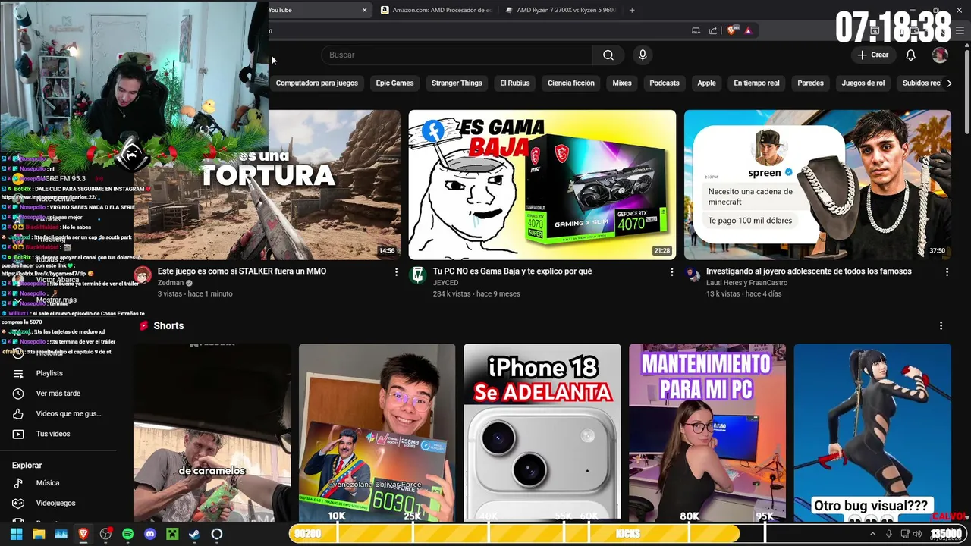This screenshot has height=546, width=971.
Task: Open File Explorer from taskbar
Action: point(39,534)
